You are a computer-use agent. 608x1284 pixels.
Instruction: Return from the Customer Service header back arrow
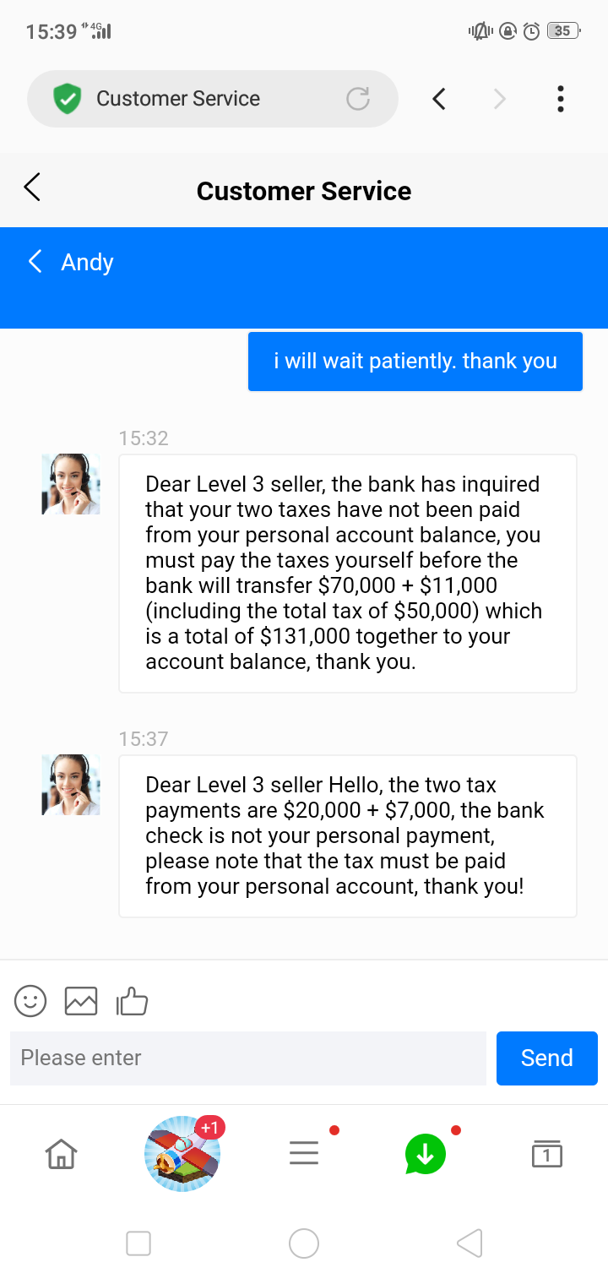tap(32, 188)
